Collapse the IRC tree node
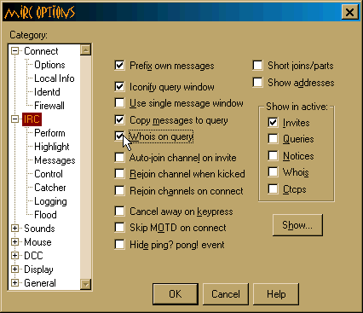 (x=14, y=119)
